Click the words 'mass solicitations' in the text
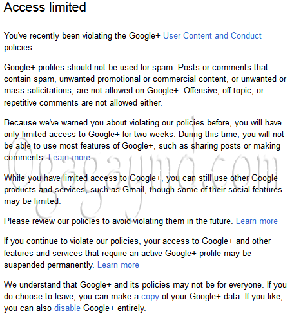Screen dimensions: 292x325 click(37, 91)
